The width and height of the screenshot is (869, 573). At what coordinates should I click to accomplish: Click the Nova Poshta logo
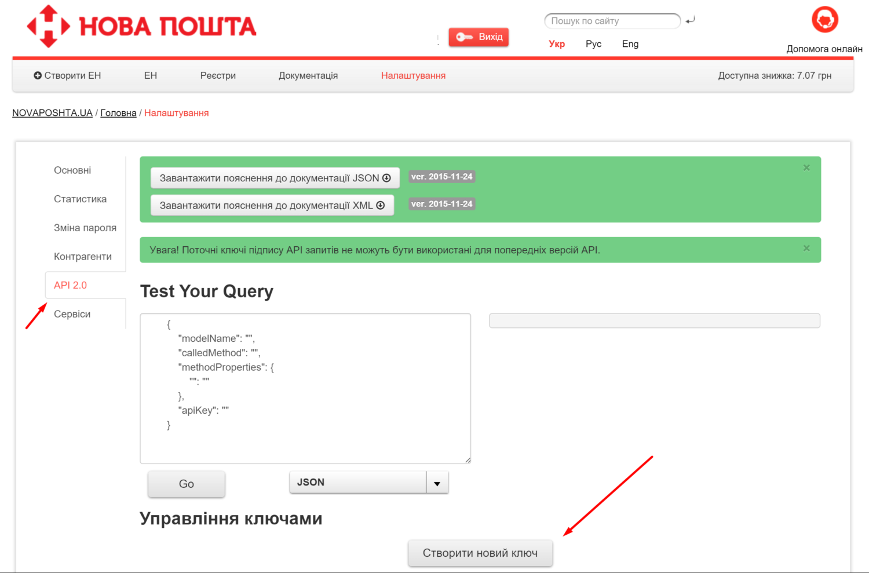[x=141, y=26]
